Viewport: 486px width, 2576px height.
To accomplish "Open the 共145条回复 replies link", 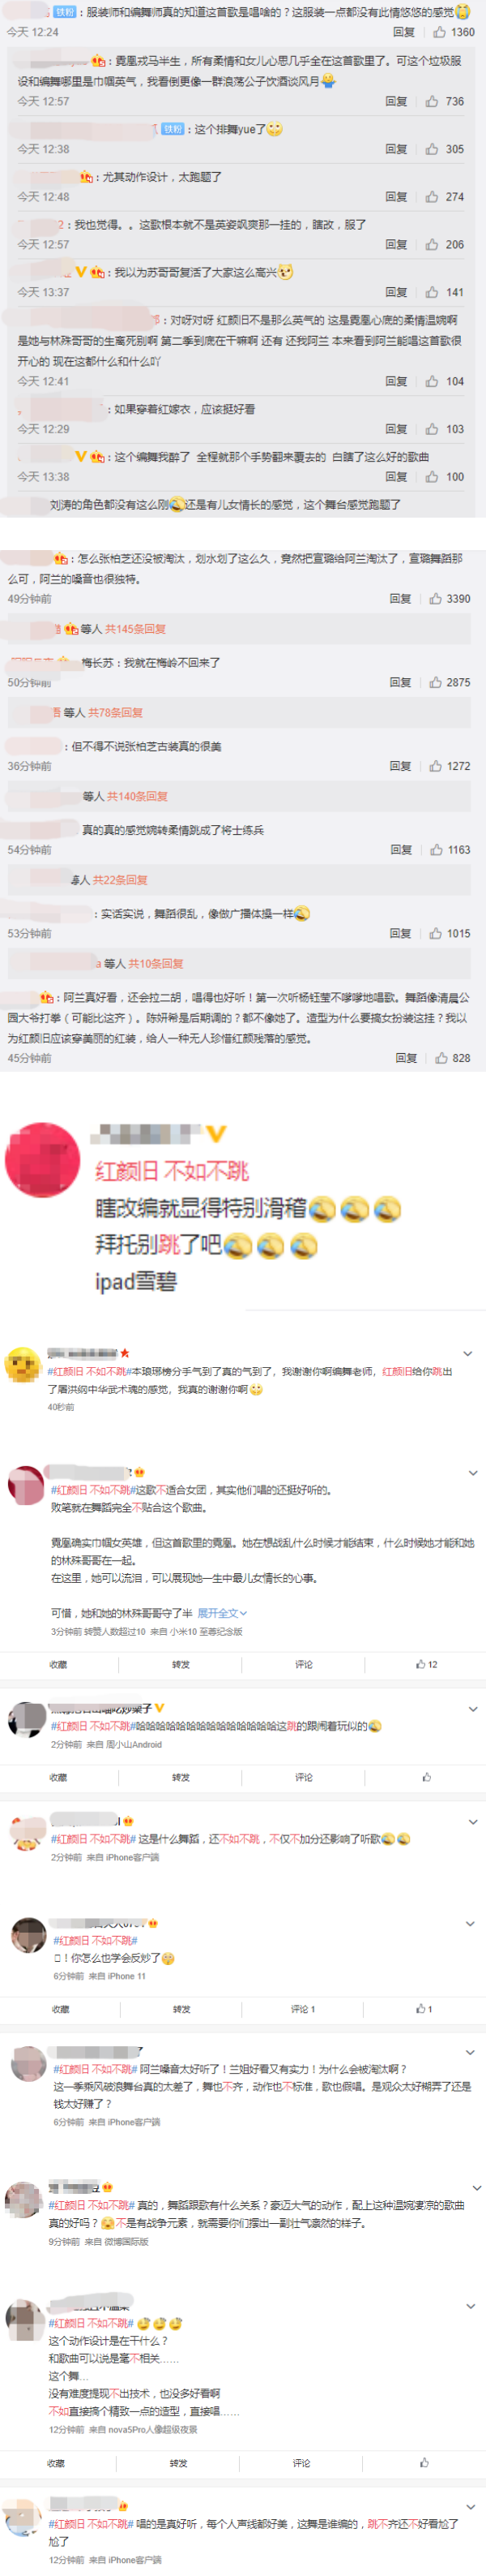I will pos(136,629).
